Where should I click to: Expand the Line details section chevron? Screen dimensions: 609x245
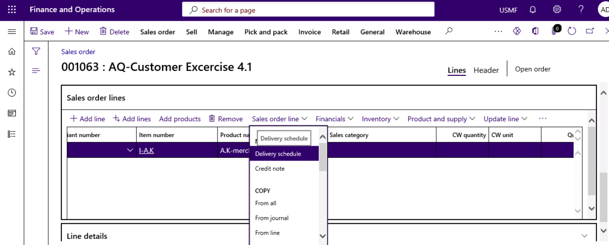click(x=585, y=236)
